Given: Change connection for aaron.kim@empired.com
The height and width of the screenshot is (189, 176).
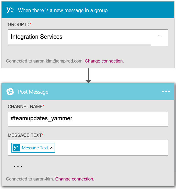Looking at the screenshot, I should pos(104,61).
